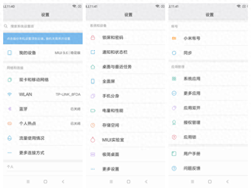
Task: Tap the home nav button in middle screen
Action: tap(128, 181)
